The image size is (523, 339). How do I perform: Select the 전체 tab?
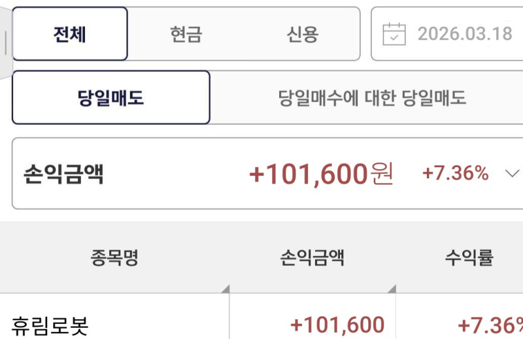pos(70,34)
